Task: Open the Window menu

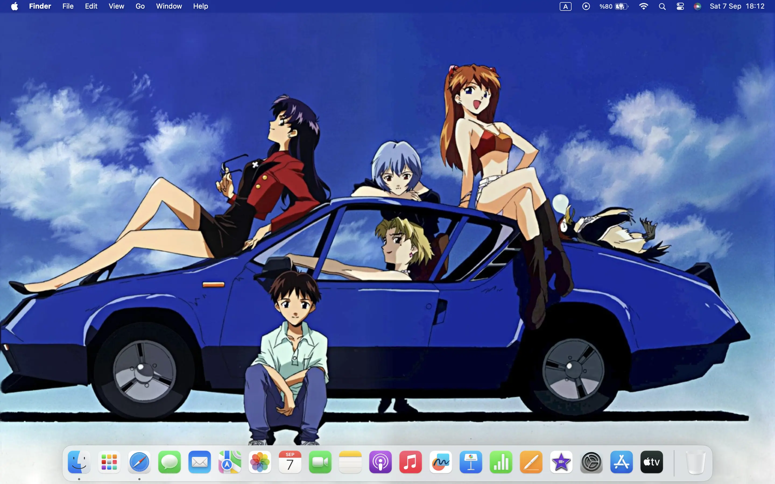Action: [x=169, y=6]
